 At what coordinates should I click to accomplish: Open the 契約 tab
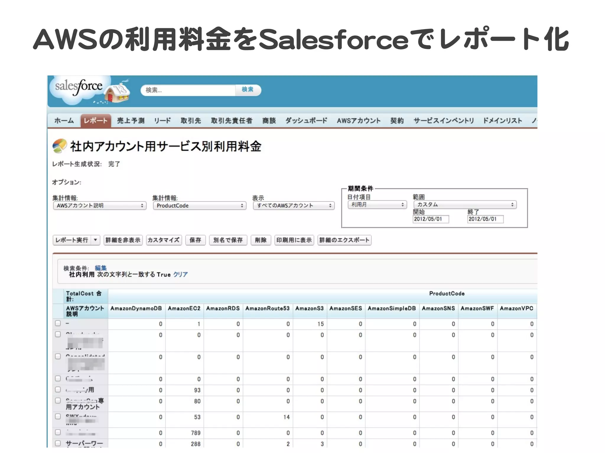pyautogui.click(x=397, y=121)
